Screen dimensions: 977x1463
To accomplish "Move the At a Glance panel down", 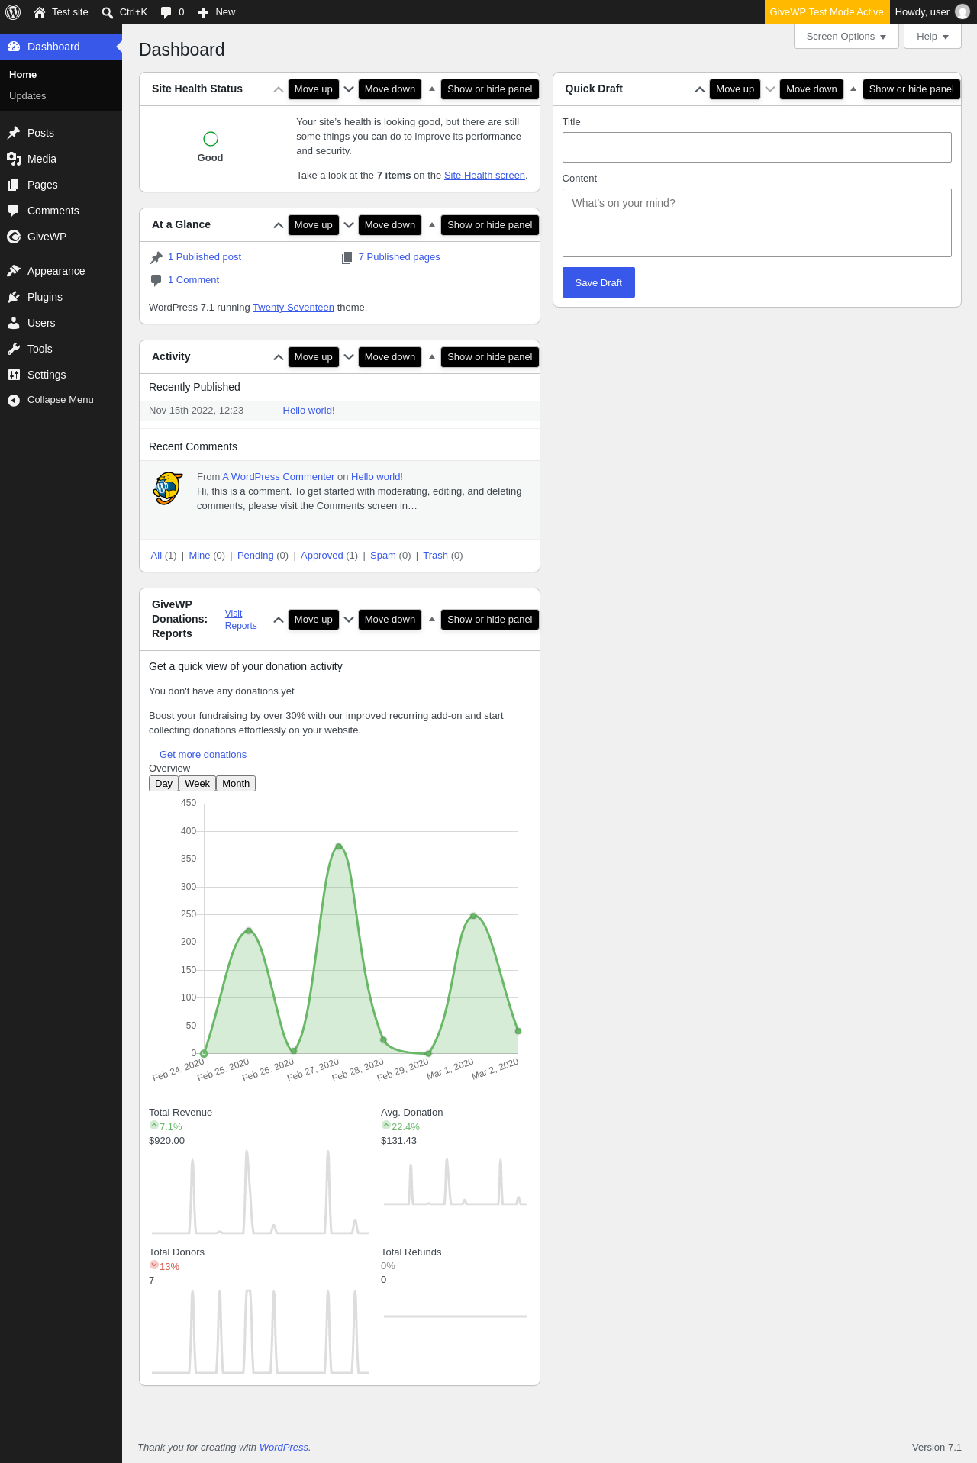I will pos(349,225).
